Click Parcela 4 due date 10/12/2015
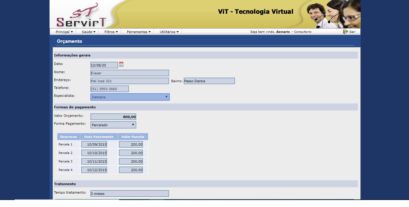 [94, 170]
